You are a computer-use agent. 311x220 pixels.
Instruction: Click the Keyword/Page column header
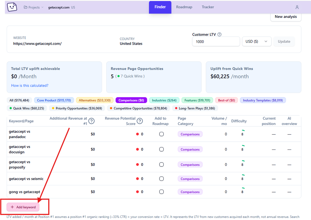(21, 121)
